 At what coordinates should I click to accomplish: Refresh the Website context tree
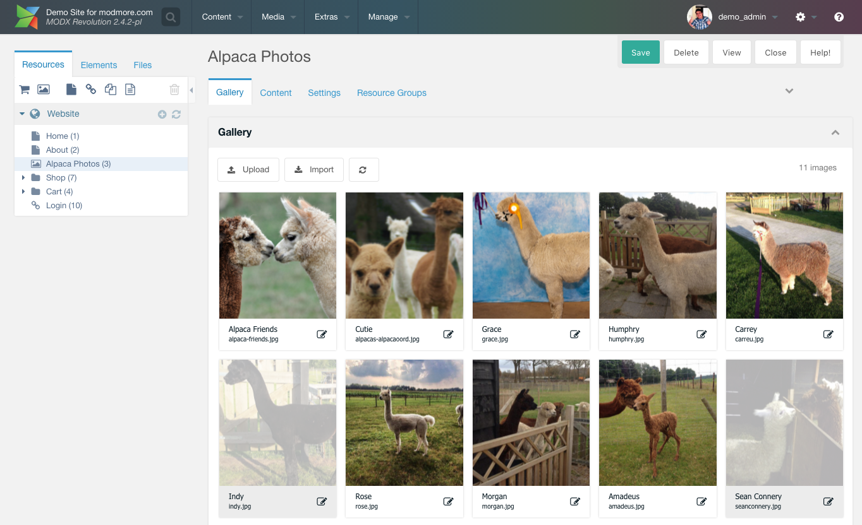point(176,114)
